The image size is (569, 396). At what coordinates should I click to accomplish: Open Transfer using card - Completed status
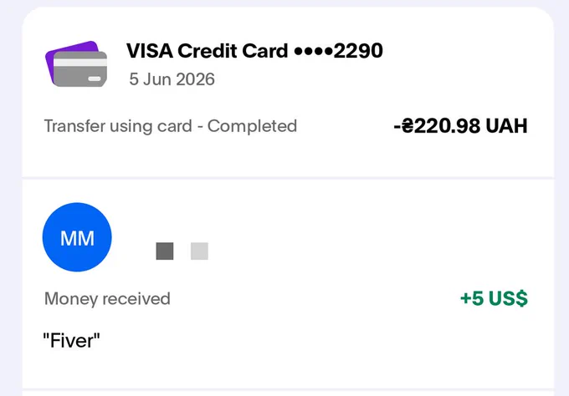pyautogui.click(x=171, y=126)
